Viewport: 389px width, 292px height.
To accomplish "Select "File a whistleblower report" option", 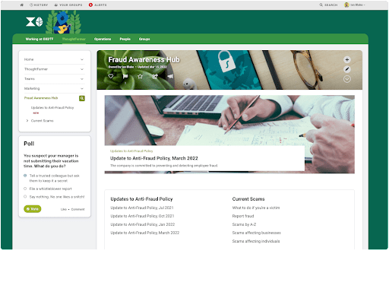I will coord(25,189).
